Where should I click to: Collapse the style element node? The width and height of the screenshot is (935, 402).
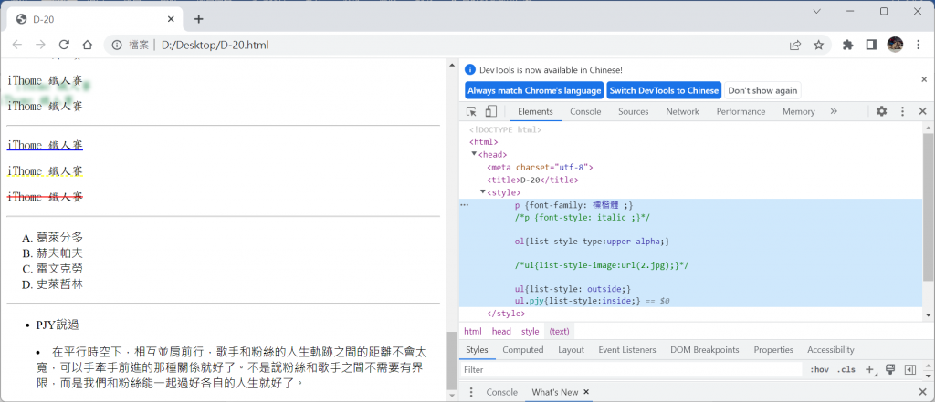[x=483, y=191]
